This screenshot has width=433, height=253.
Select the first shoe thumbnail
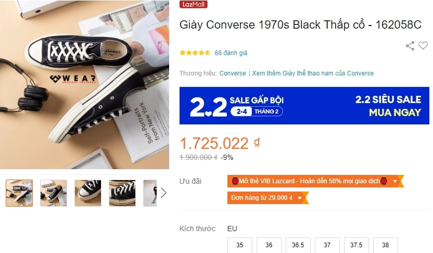[19, 193]
